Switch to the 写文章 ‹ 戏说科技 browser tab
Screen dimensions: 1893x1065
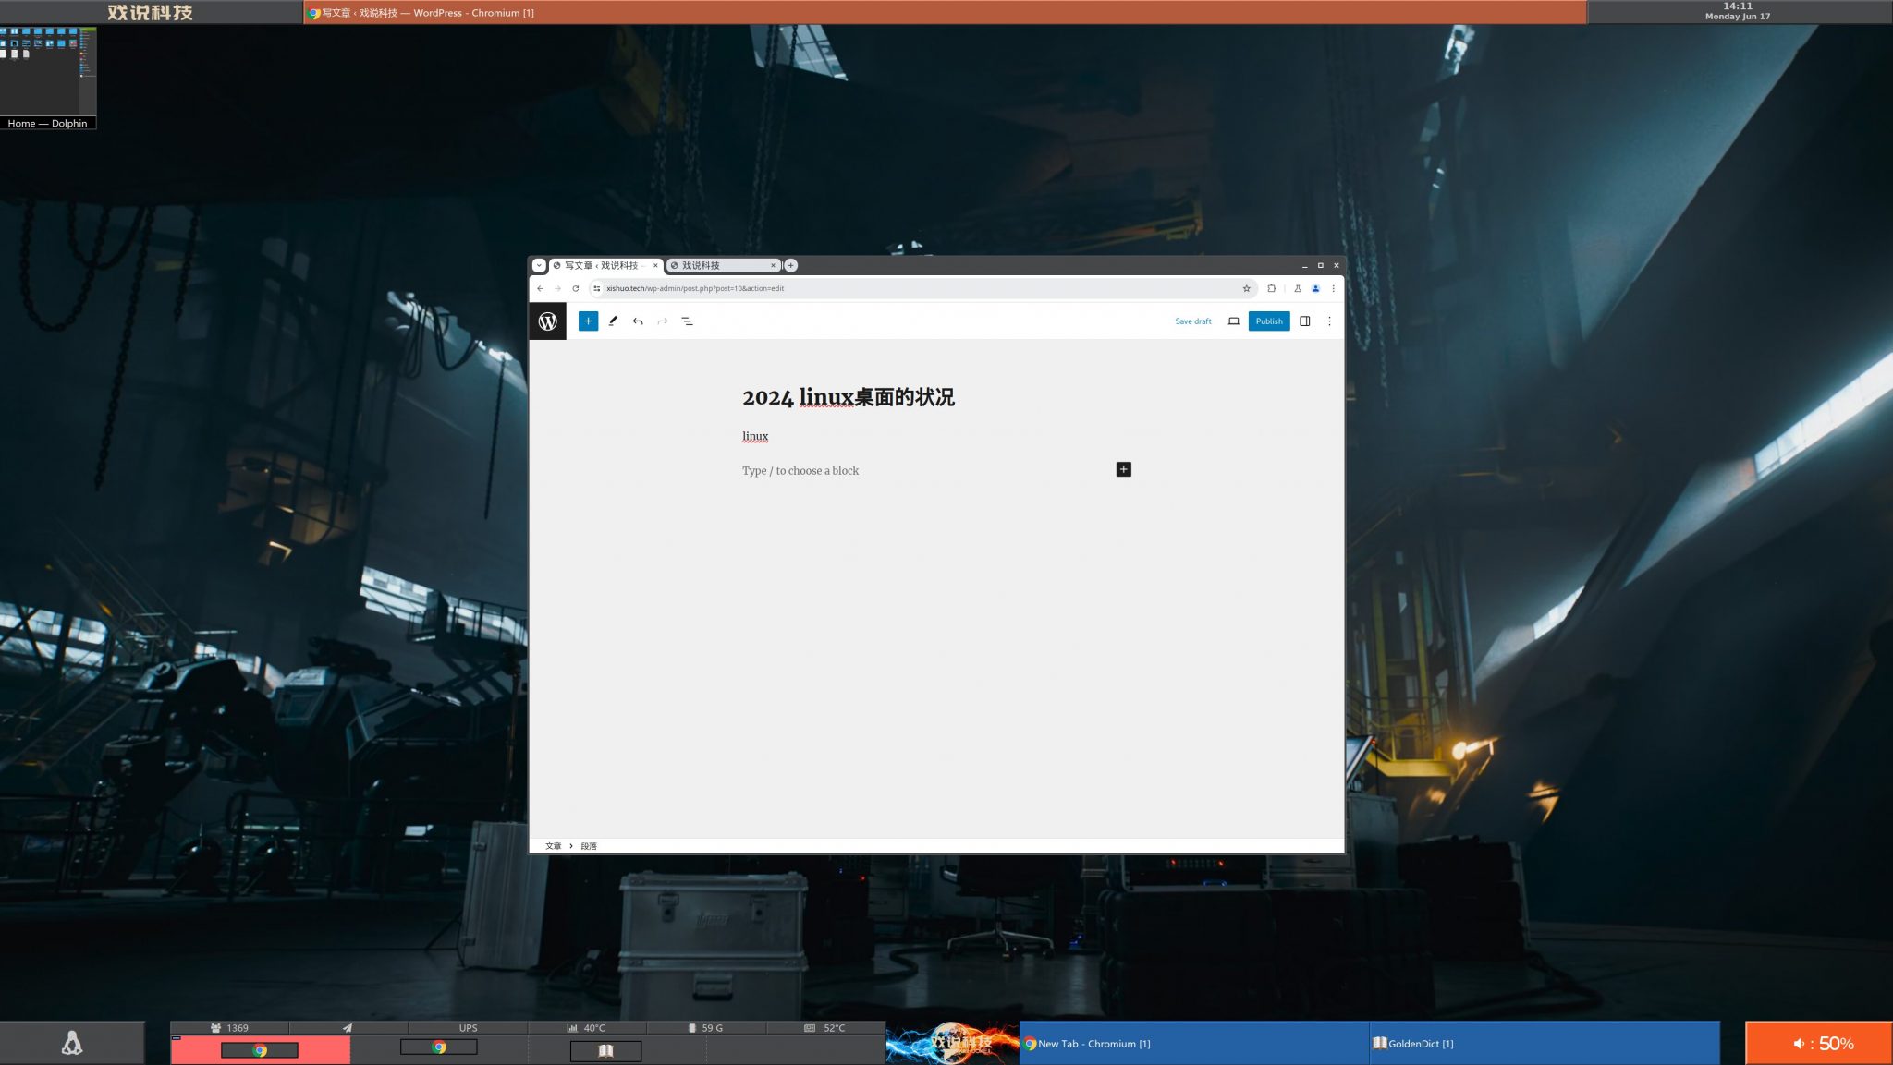pyautogui.click(x=605, y=265)
